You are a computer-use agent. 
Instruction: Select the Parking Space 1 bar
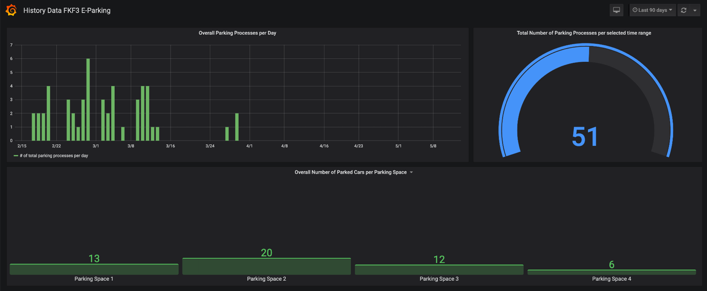94,270
